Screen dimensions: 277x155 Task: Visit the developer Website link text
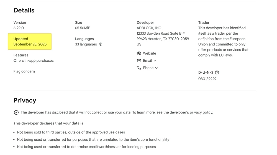tap(150, 53)
